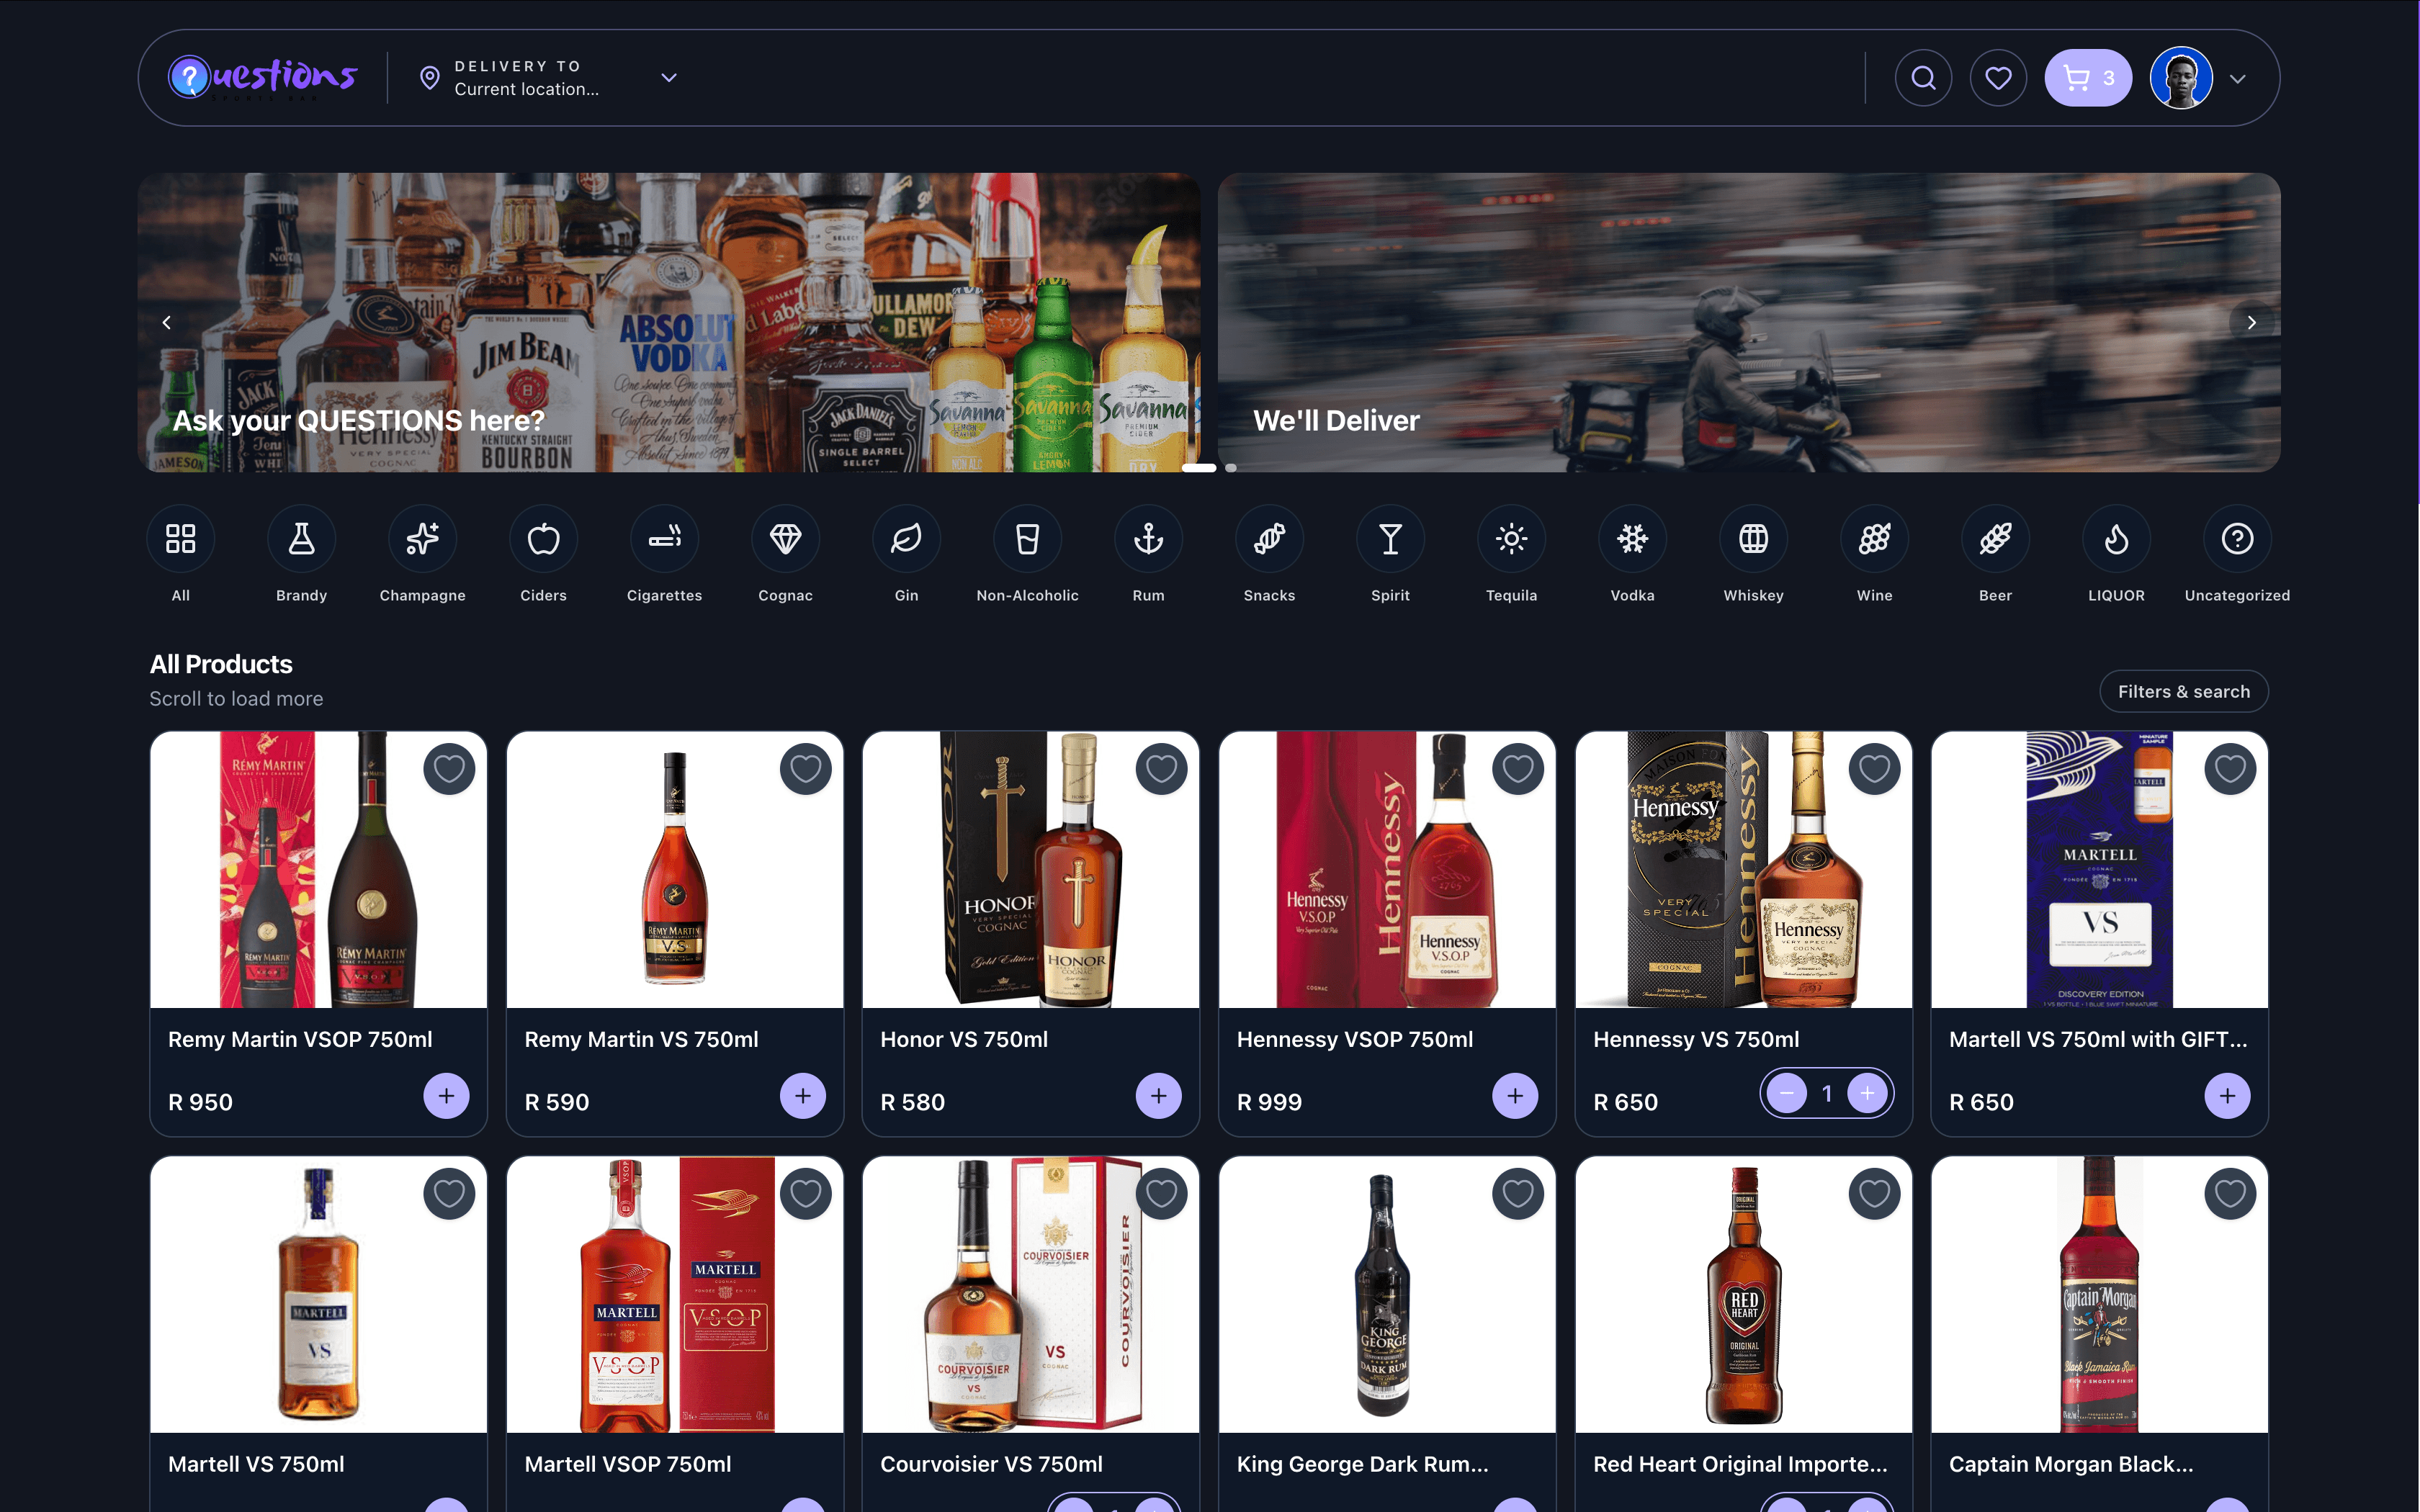The width and height of the screenshot is (2420, 1512).
Task: Add Remy Martin VSOP 750ml to cart
Action: tap(447, 1096)
